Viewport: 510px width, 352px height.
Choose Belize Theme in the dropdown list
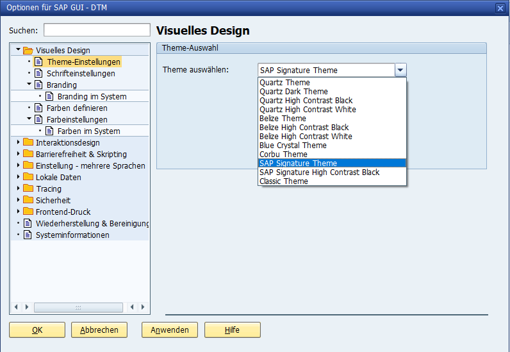[283, 119]
